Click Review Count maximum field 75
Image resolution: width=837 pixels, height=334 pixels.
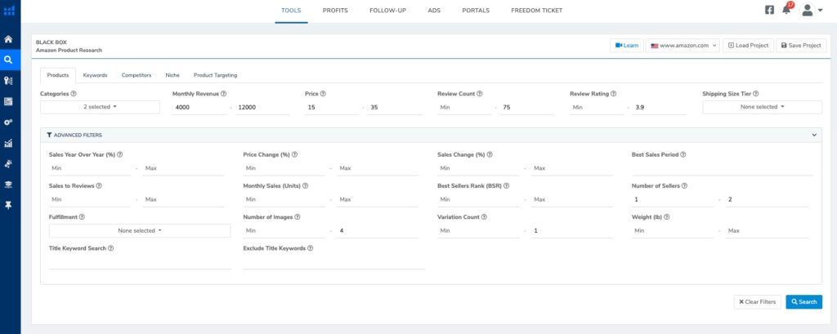coord(527,107)
